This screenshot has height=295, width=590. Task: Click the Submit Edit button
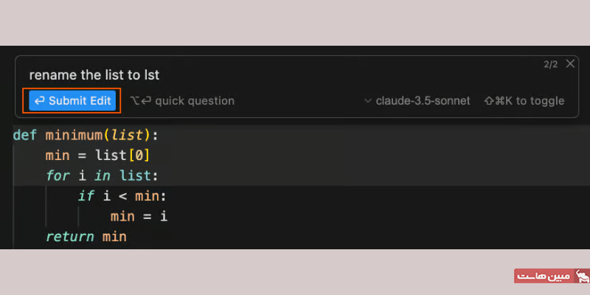point(72,100)
